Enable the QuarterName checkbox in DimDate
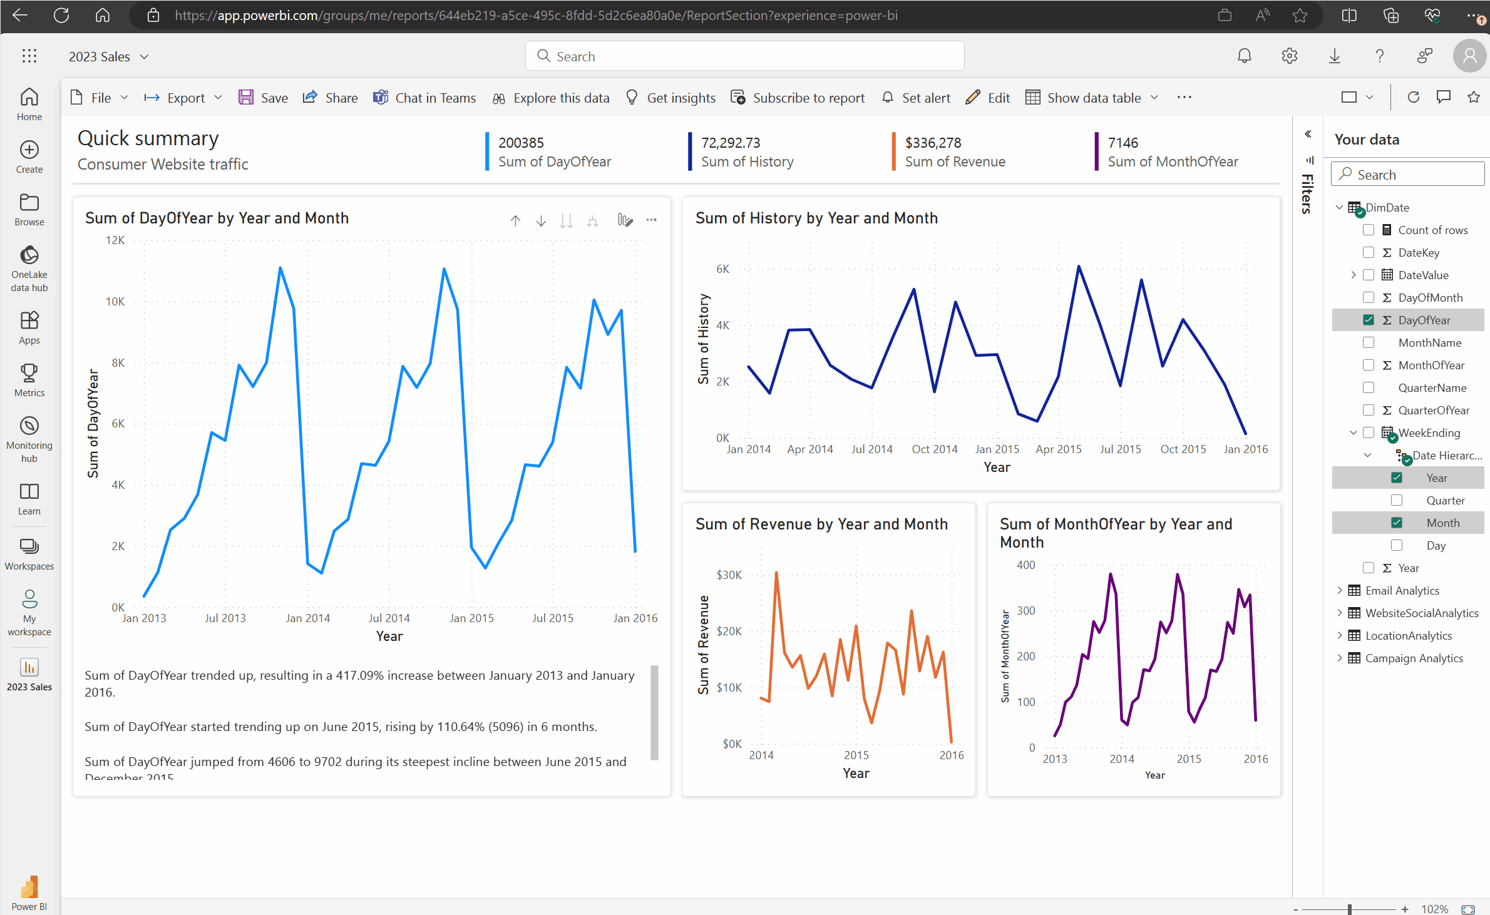1490x915 pixels. (x=1369, y=387)
